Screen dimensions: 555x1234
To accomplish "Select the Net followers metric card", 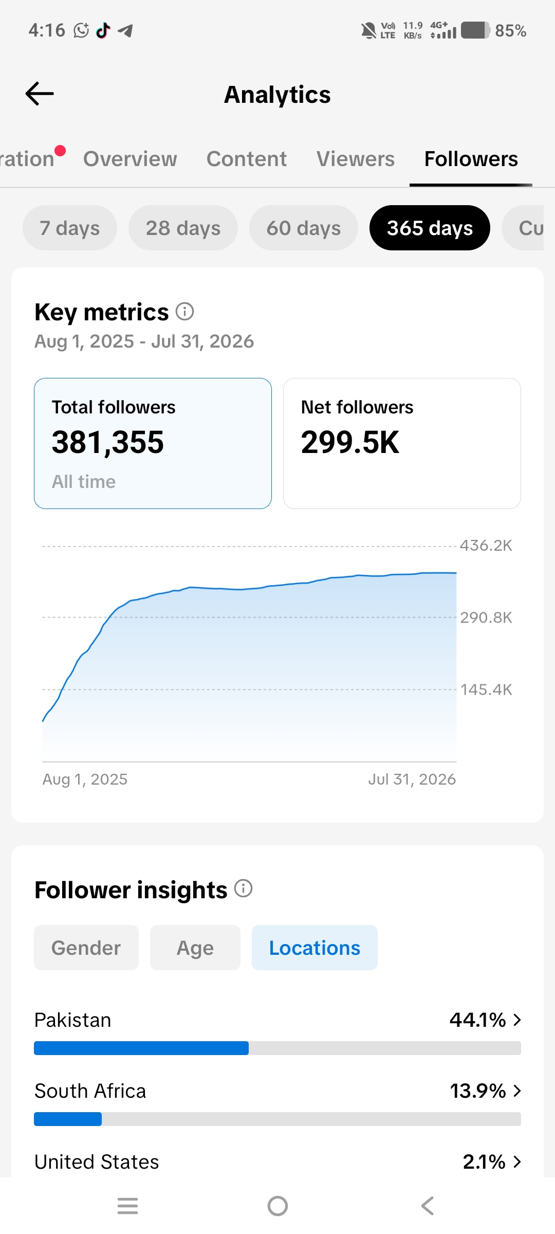I will point(402,443).
